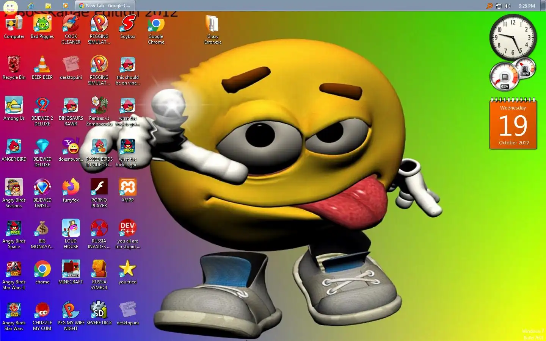Click the calendar gadget showing Wednesday 19

point(513,124)
